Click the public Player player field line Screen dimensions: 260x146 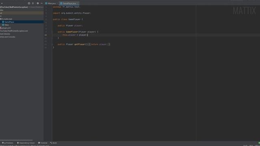[x=70, y=26]
